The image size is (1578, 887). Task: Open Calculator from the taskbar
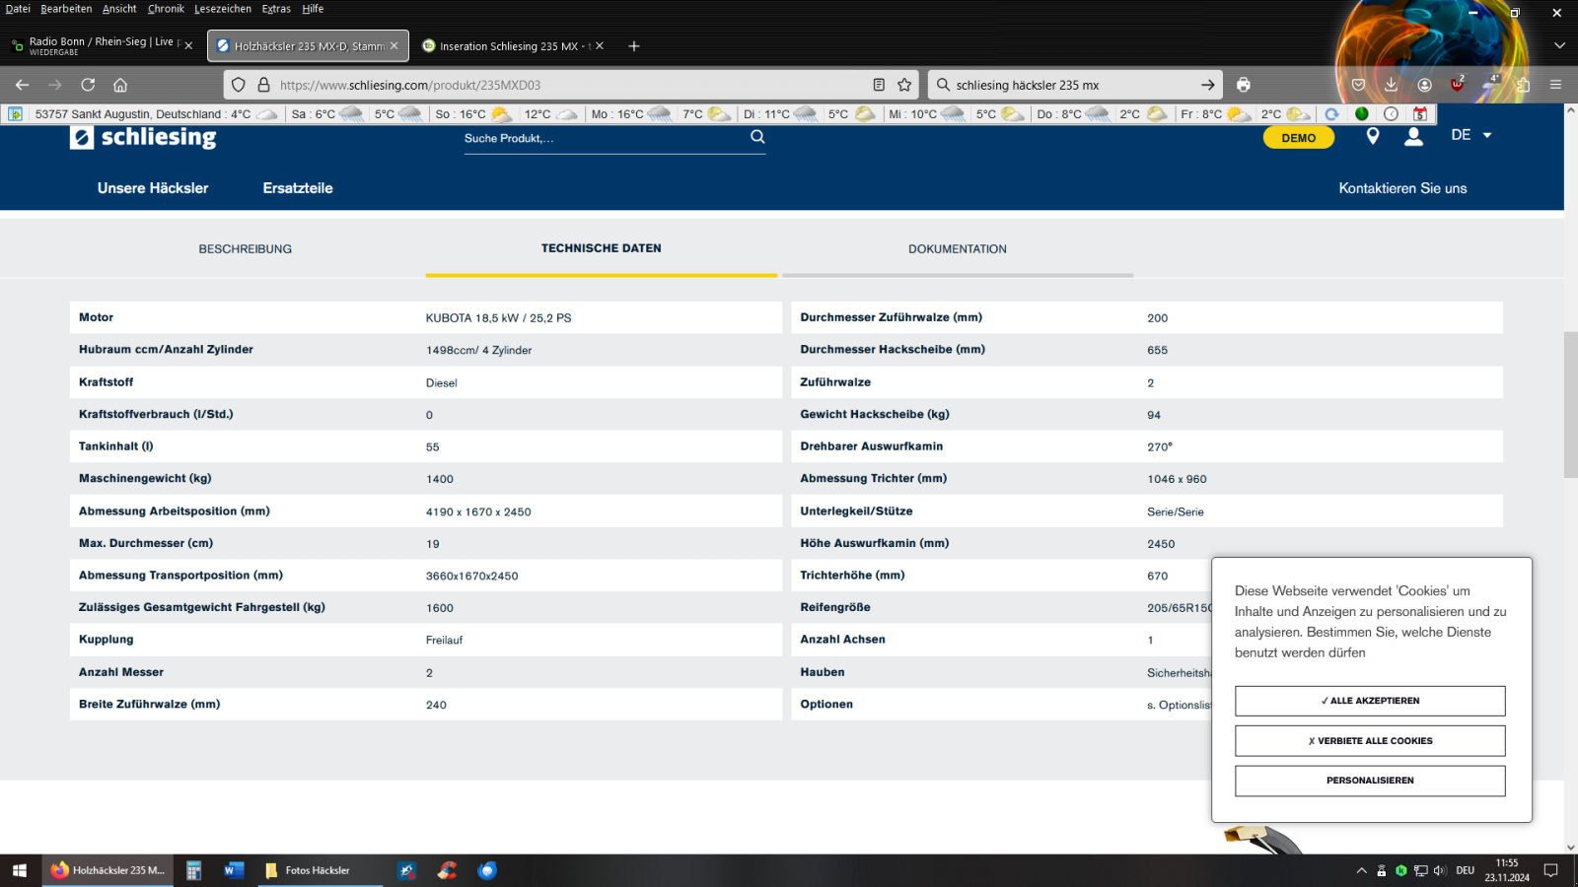pyautogui.click(x=193, y=870)
